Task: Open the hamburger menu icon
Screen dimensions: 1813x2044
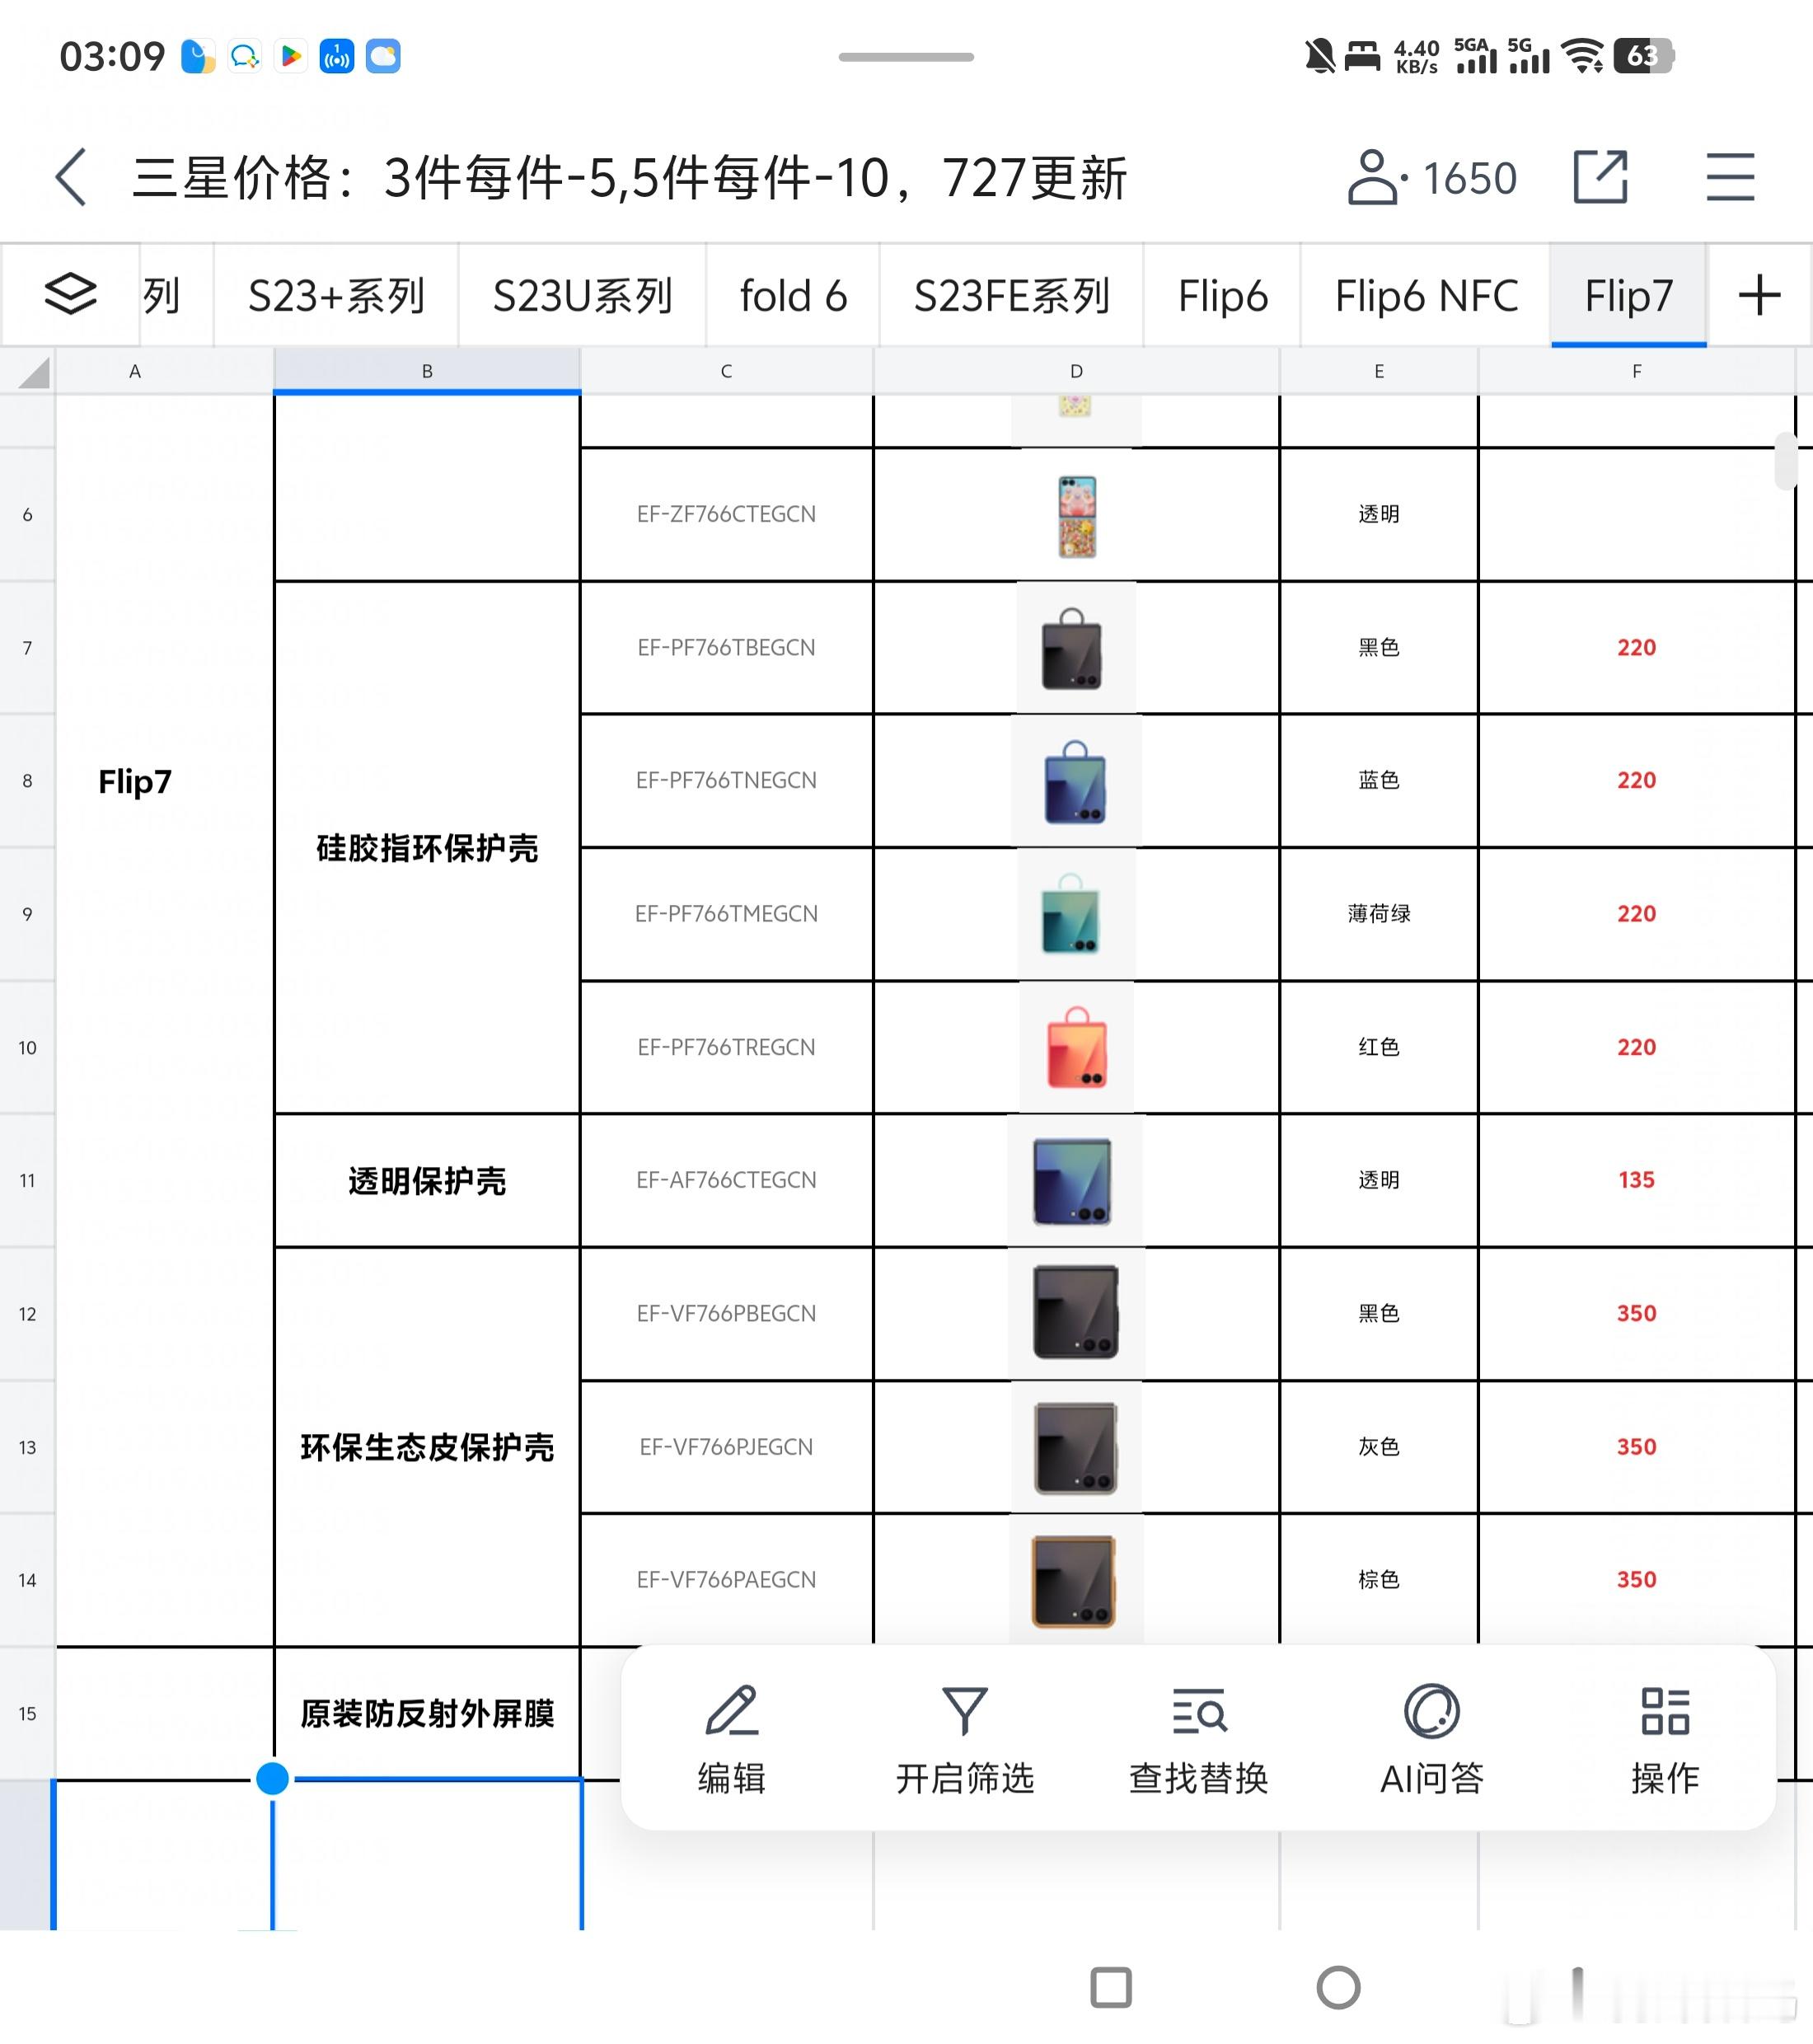Action: tap(1730, 178)
